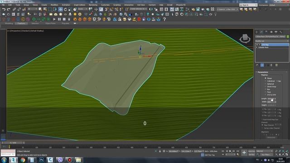Open the reference coordinate system dropdown
Screen dimensions: 290x163
(x=82, y=9)
